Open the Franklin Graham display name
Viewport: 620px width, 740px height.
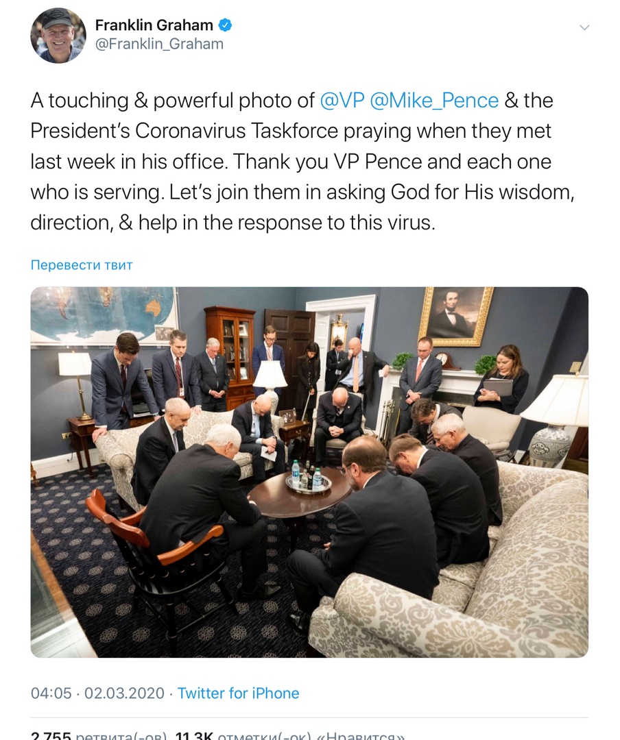pyautogui.click(x=154, y=25)
